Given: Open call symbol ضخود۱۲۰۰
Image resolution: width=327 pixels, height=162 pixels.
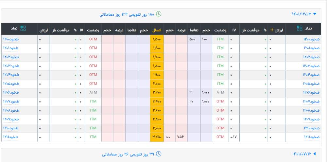Looking at the screenshot, I should (311, 39).
